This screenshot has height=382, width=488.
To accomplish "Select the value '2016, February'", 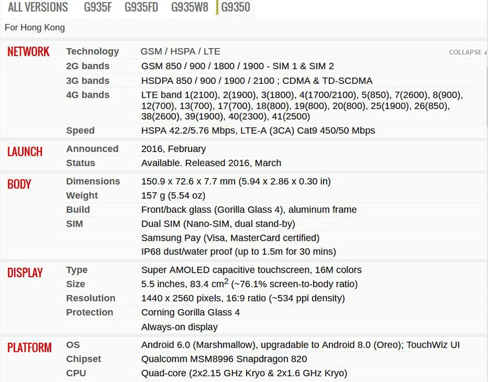I will click(173, 149).
